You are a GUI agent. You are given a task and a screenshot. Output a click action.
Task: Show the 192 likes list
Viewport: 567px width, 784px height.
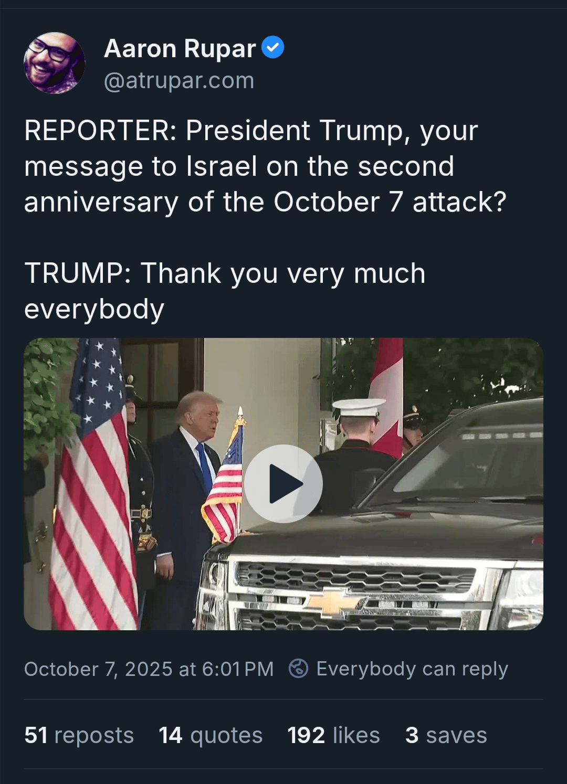pos(333,735)
